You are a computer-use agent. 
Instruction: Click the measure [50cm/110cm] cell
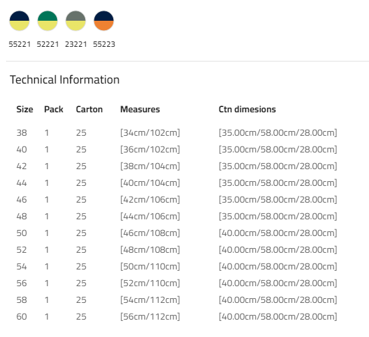150,267
